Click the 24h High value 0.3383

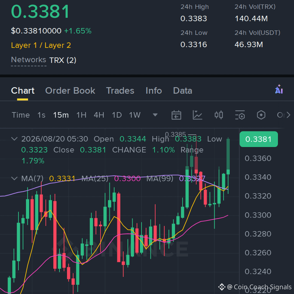(194, 19)
